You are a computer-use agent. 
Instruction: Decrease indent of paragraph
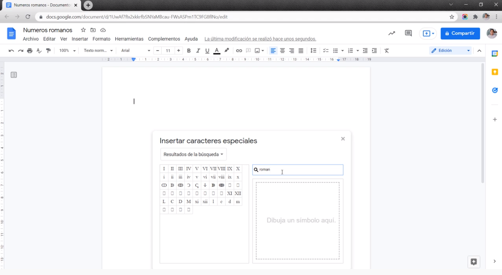click(365, 51)
